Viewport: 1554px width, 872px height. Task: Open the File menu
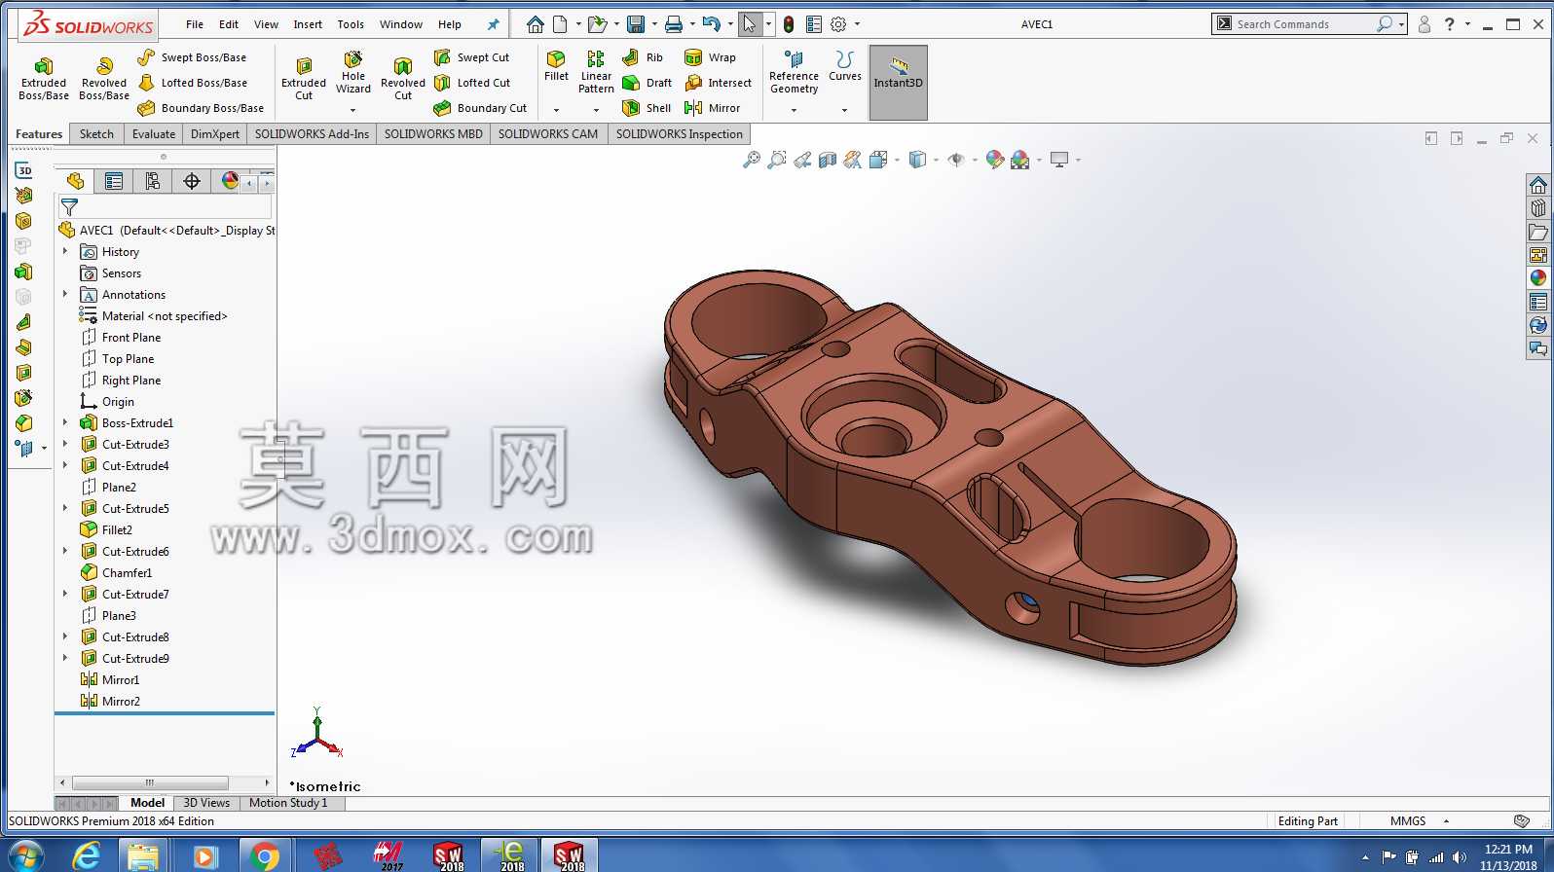pyautogui.click(x=195, y=24)
